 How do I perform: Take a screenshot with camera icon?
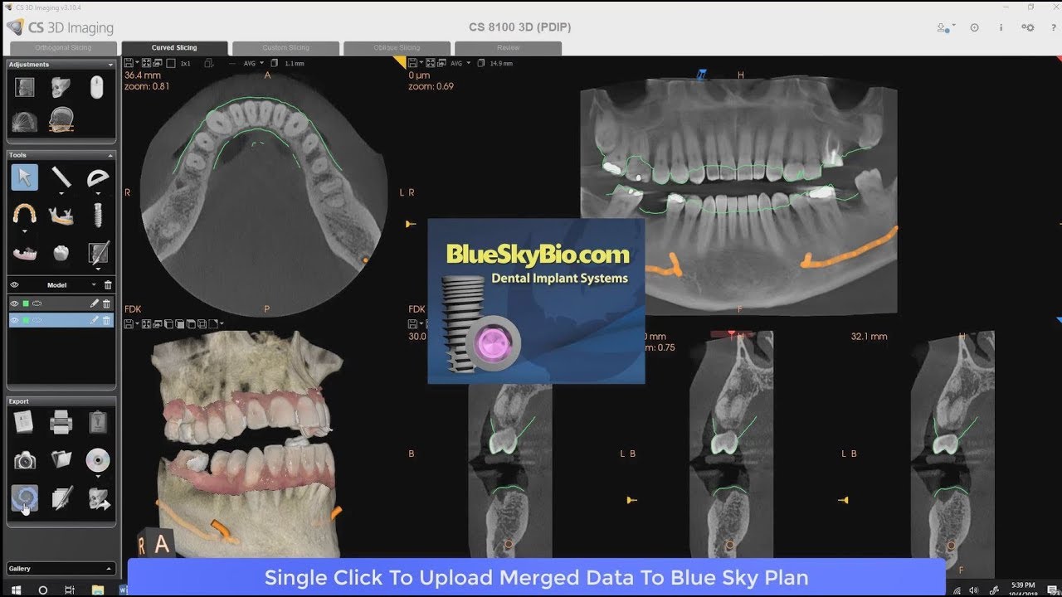[25, 460]
